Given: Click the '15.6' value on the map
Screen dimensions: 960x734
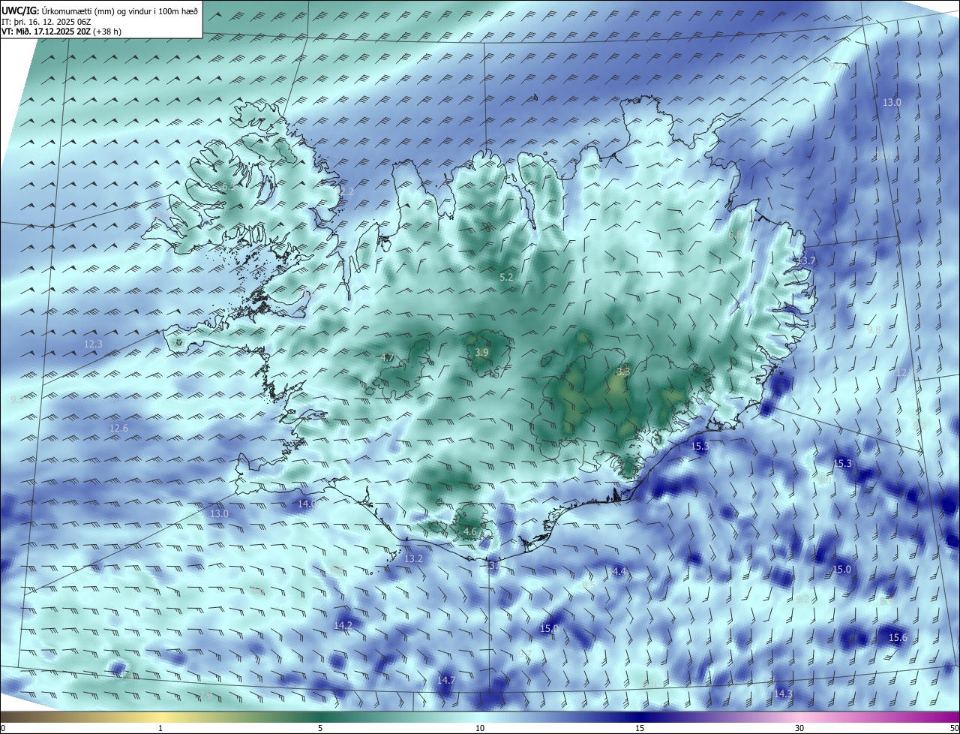Looking at the screenshot, I should coord(898,637).
